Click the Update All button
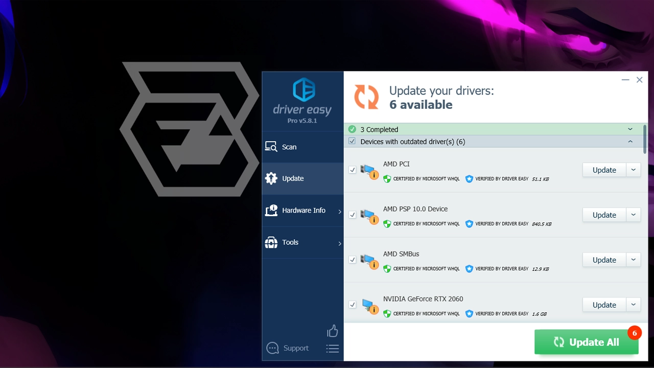 click(x=587, y=342)
